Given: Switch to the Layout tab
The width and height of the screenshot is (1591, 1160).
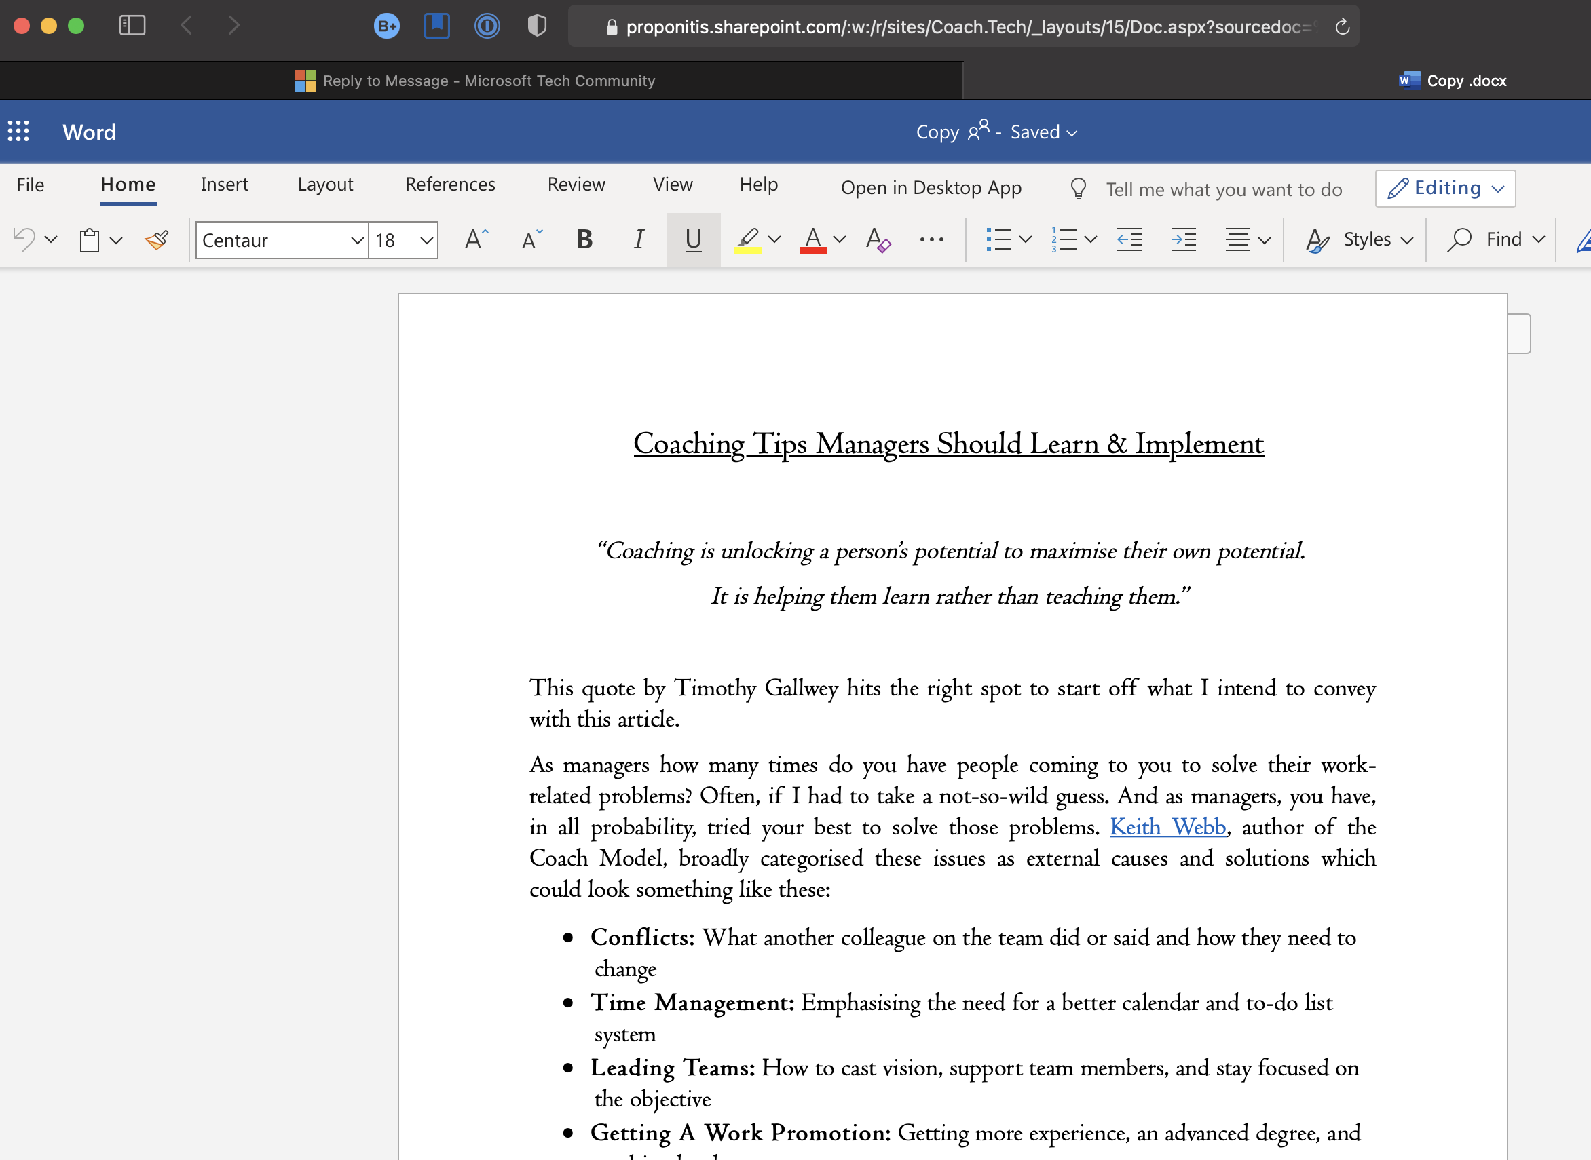Looking at the screenshot, I should [325, 185].
